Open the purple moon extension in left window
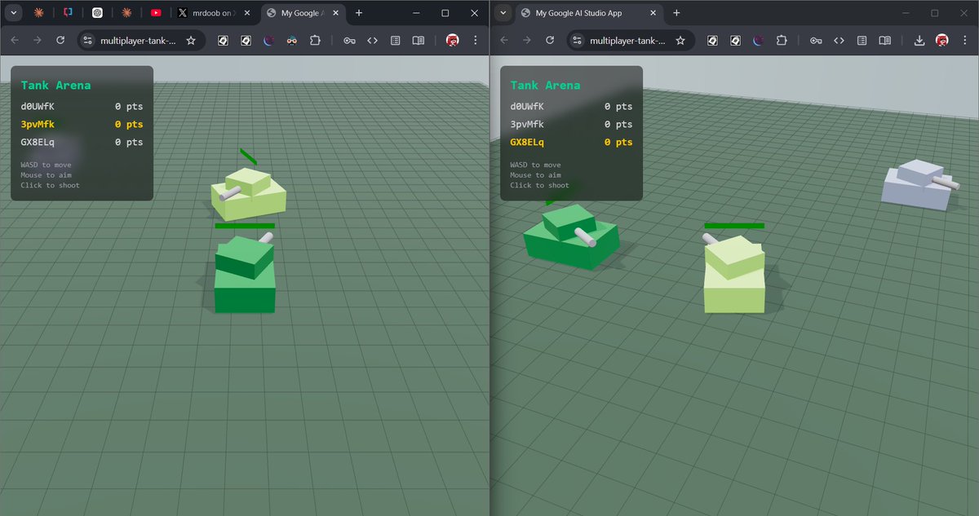The height and width of the screenshot is (516, 979). 268,40
